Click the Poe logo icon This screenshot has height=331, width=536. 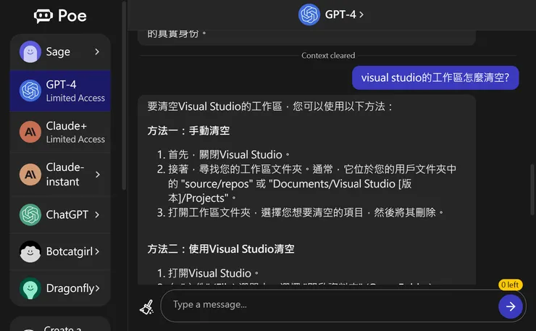(43, 16)
